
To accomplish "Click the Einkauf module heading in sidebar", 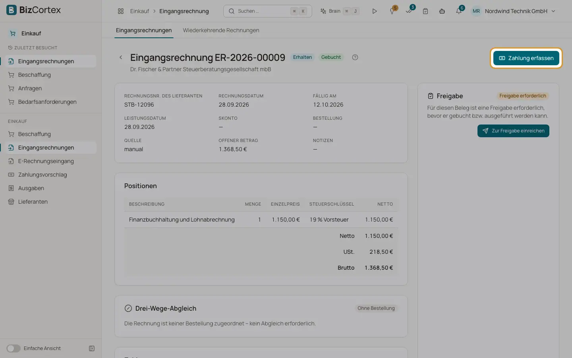I will [31, 33].
